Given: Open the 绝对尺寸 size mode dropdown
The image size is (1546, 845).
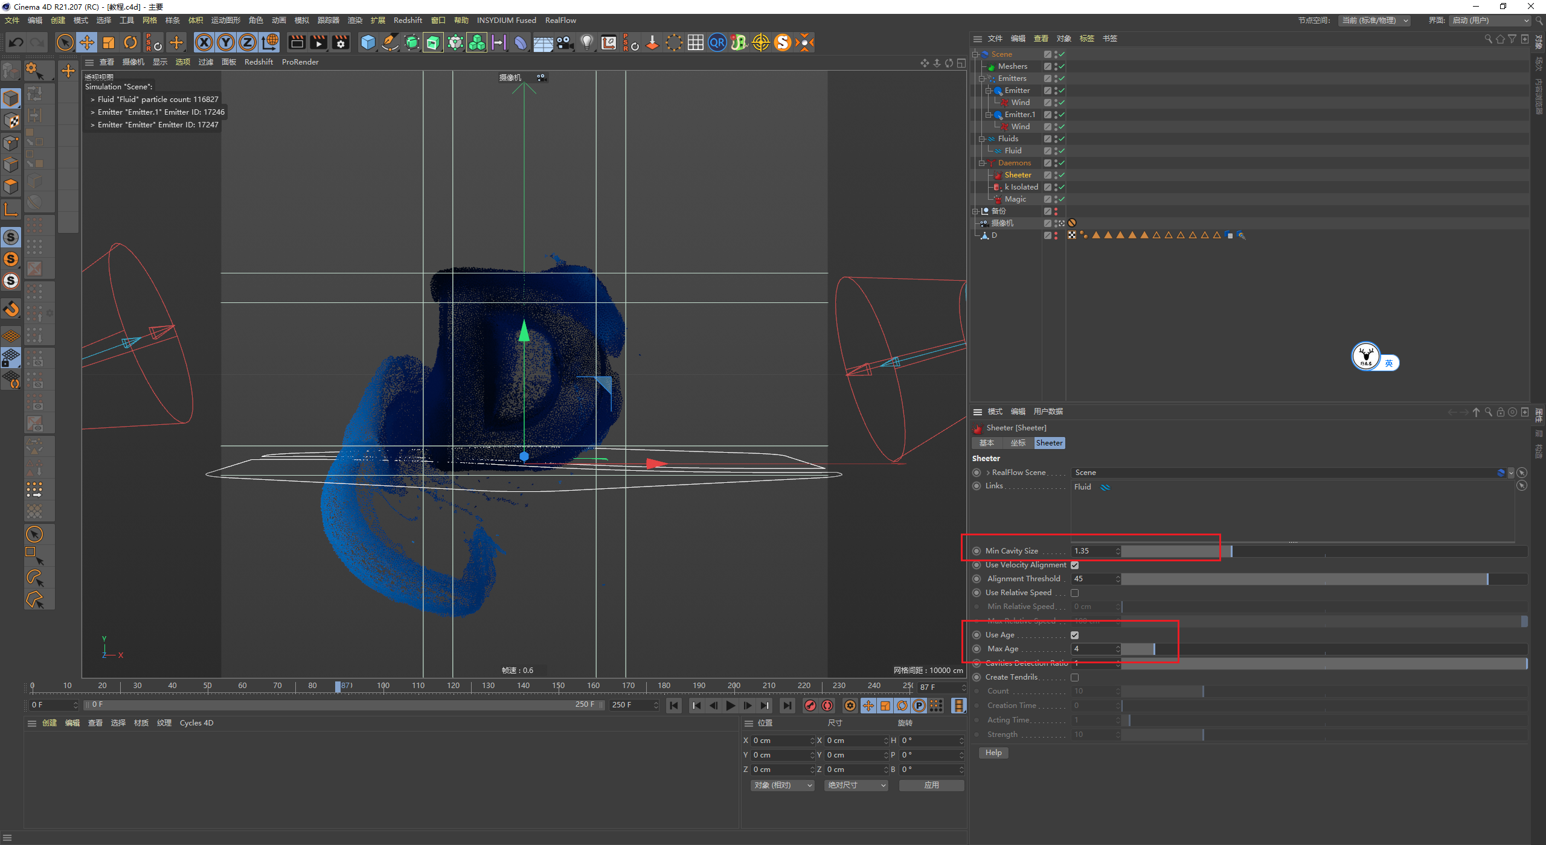Looking at the screenshot, I should [x=856, y=785].
